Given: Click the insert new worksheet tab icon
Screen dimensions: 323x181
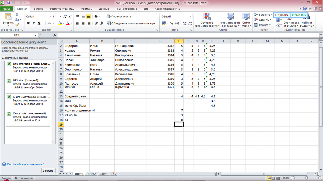Looking at the screenshot, I should click(x=115, y=174).
